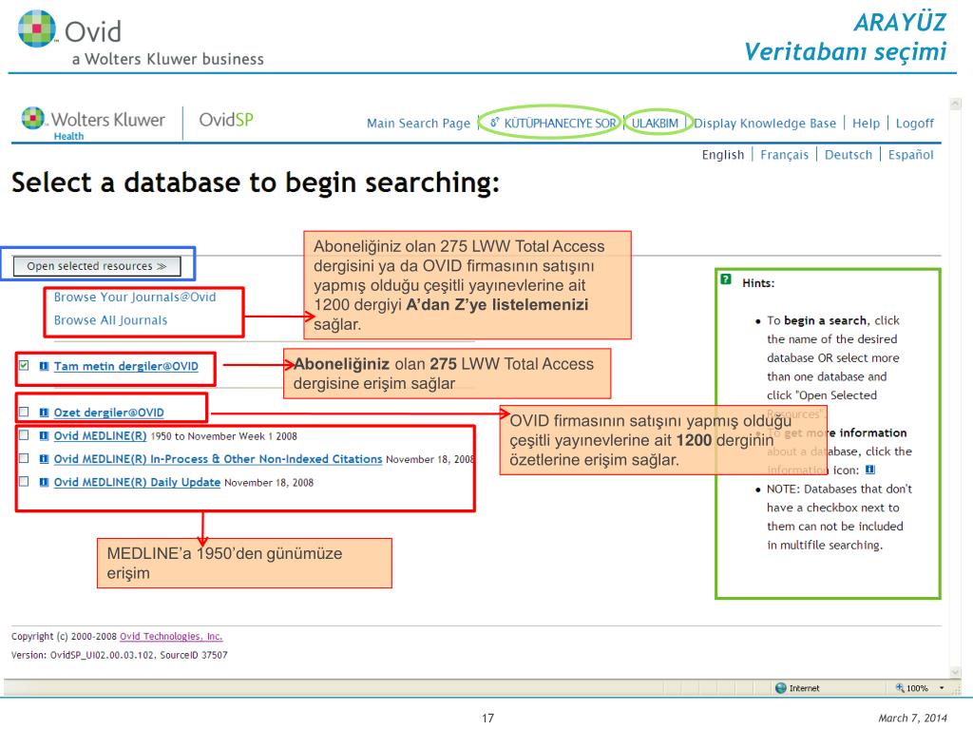Switch language to Español
The height and width of the screenshot is (730, 973).
tap(910, 155)
